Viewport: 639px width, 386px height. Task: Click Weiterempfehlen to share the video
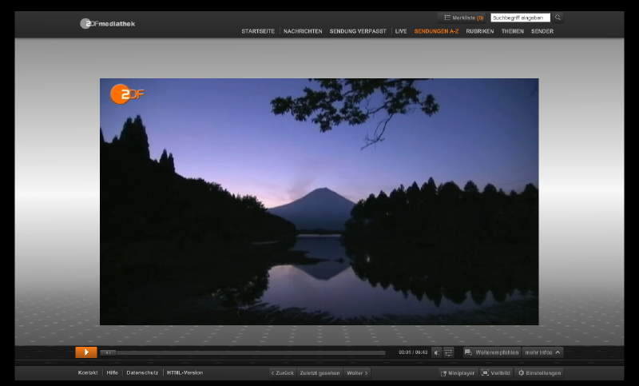pyautogui.click(x=492, y=352)
